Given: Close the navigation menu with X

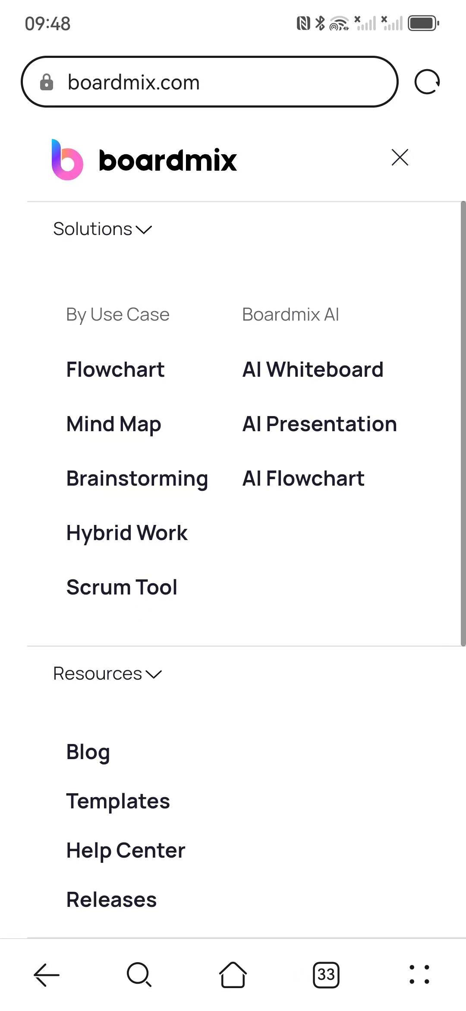Looking at the screenshot, I should [x=400, y=157].
